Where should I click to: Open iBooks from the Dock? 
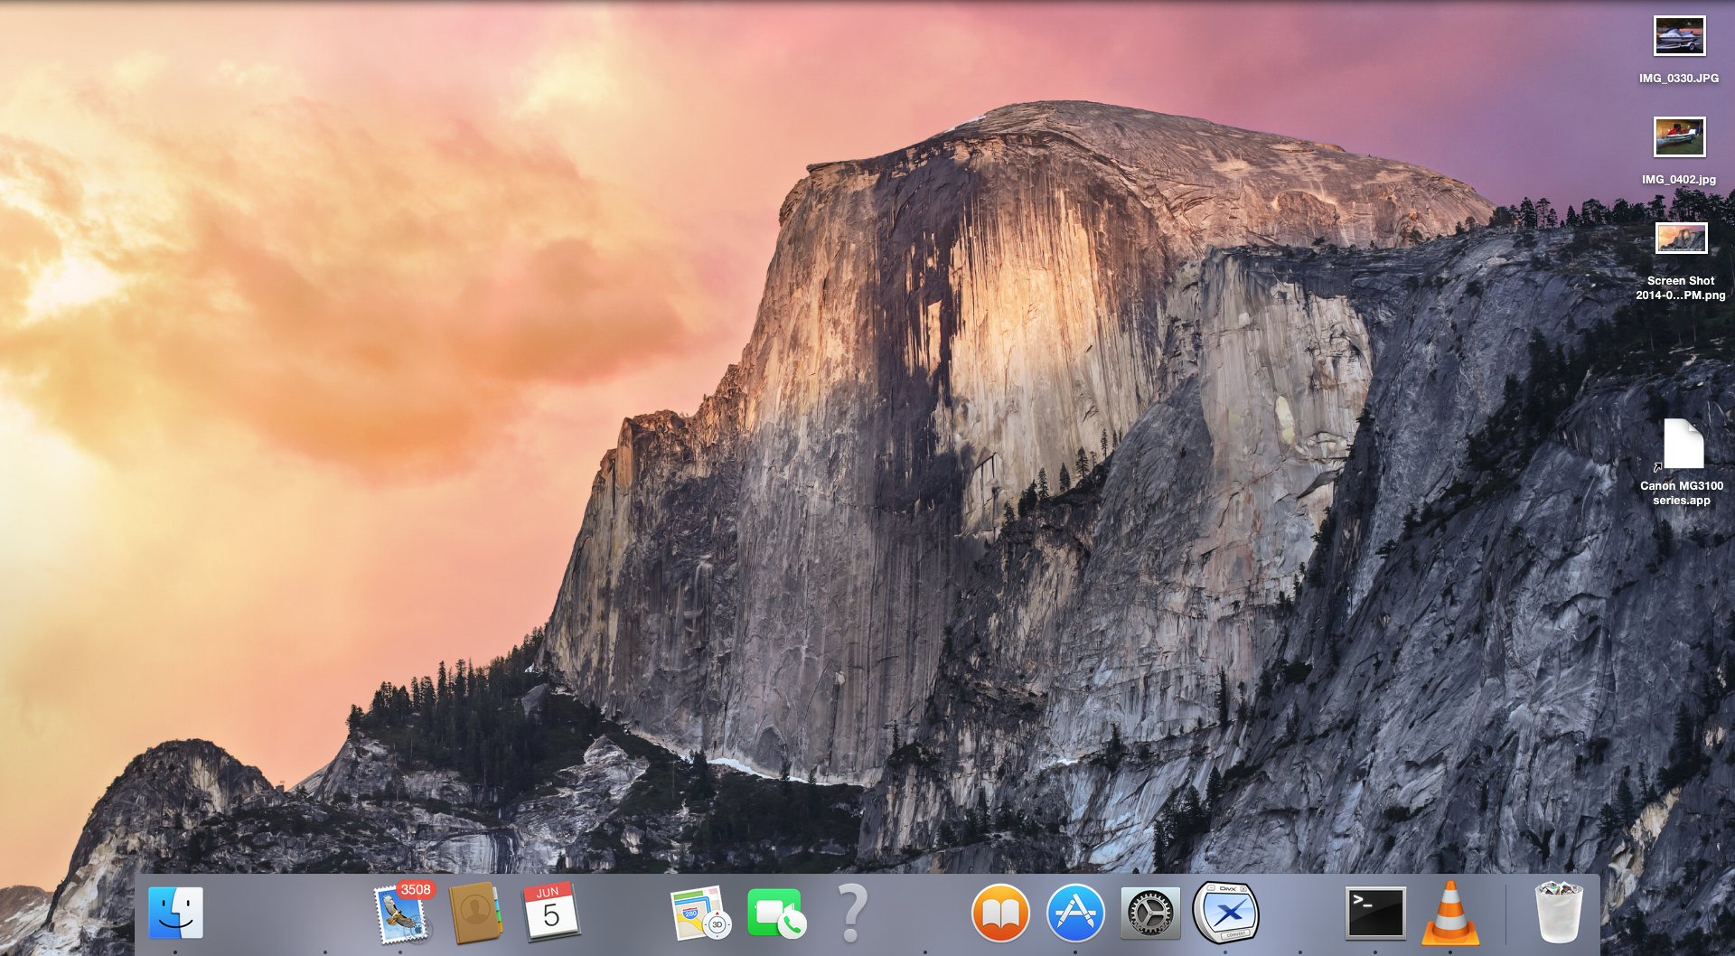1000,914
